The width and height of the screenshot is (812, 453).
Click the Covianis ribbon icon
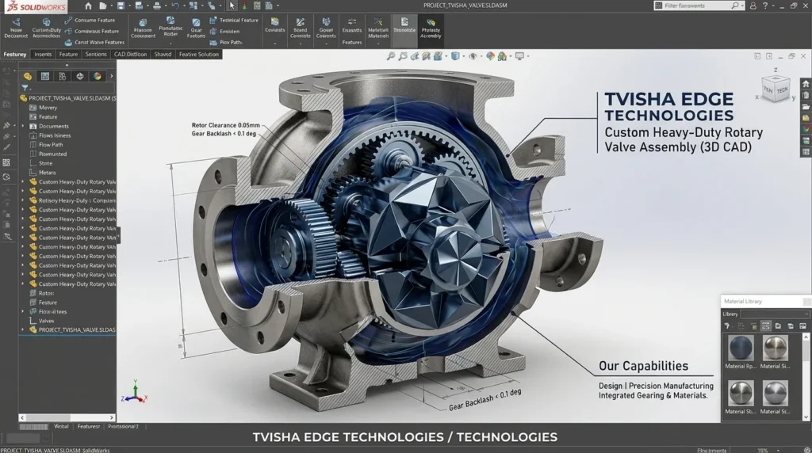274,25
